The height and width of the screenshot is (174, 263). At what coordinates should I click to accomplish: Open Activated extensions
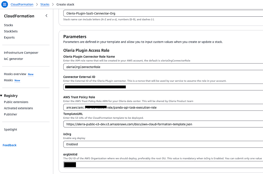tap(18, 108)
